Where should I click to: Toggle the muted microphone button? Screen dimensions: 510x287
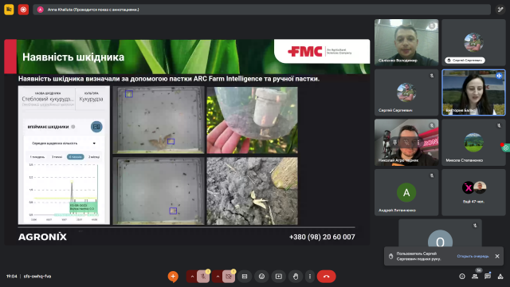point(203,277)
